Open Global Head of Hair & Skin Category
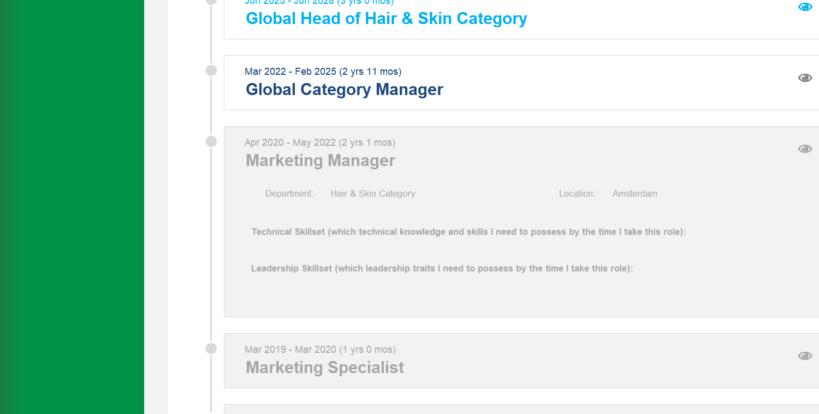 coord(386,19)
